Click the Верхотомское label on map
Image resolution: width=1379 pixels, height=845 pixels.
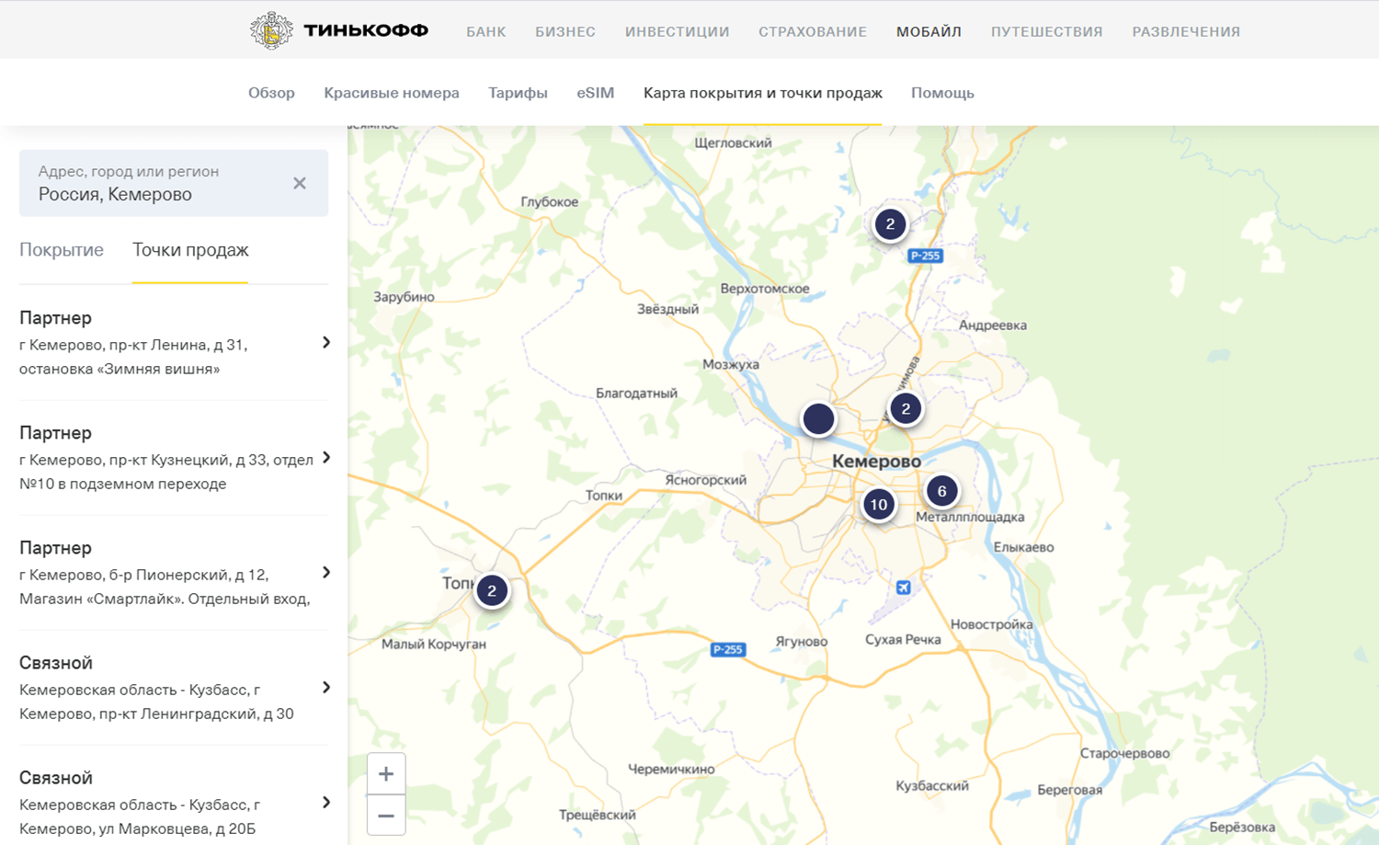click(x=765, y=289)
